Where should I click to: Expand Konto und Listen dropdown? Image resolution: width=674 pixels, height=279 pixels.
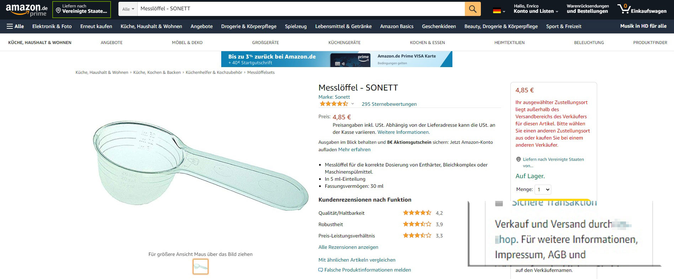tap(536, 11)
